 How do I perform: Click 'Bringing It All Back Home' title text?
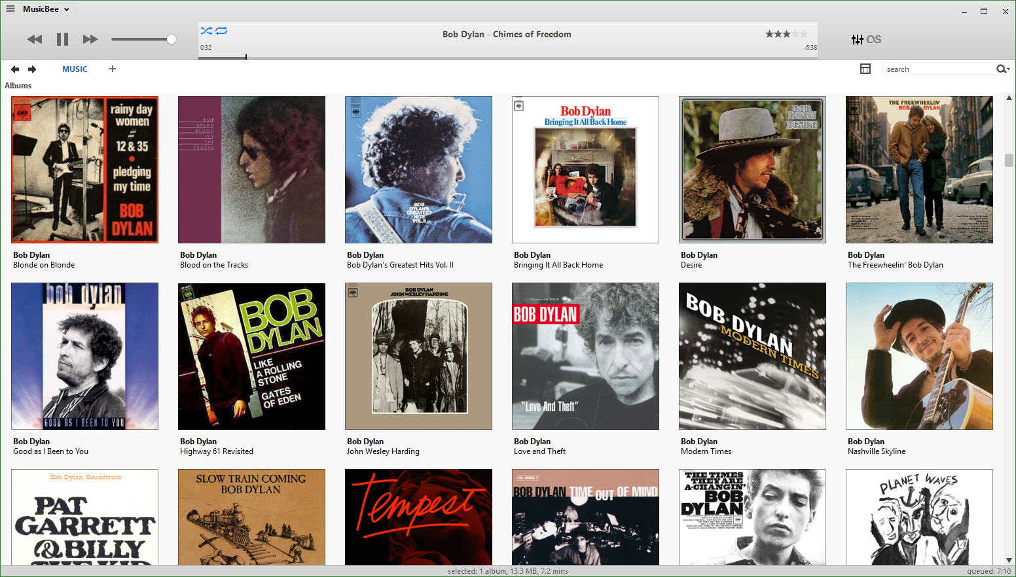point(558,265)
